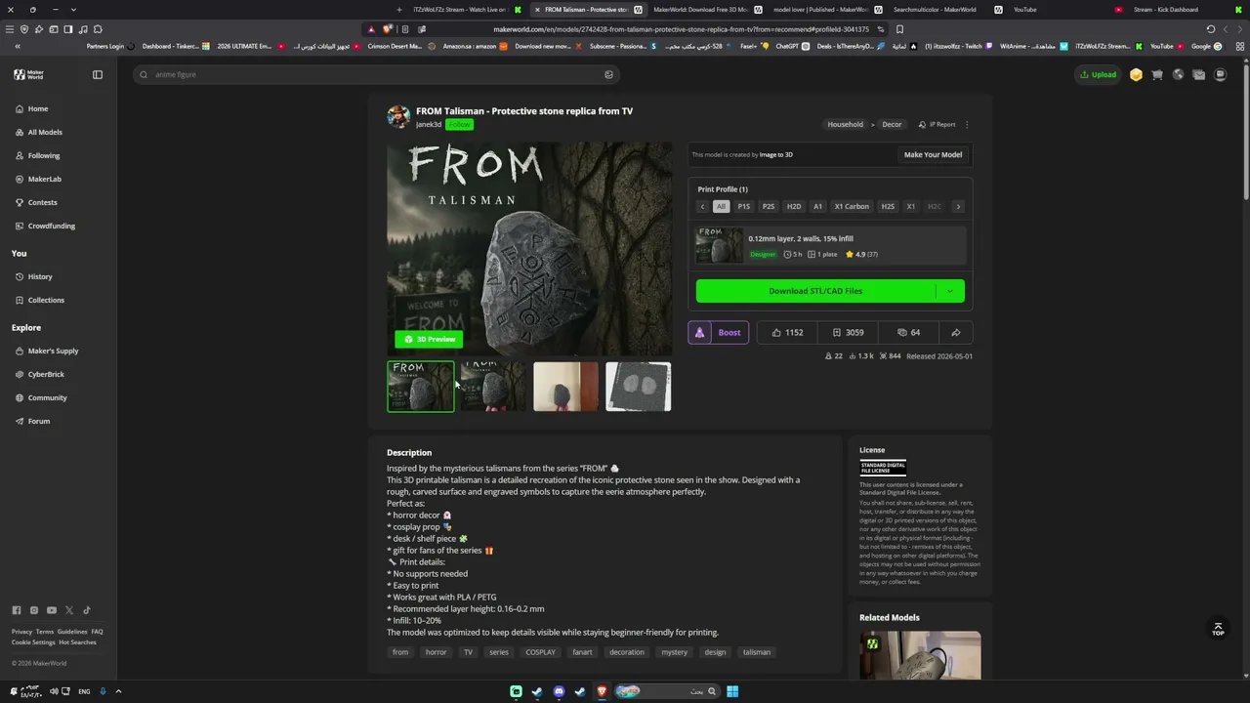Open Janek3d author avatar
Screen dimensions: 1250x703
(398, 116)
